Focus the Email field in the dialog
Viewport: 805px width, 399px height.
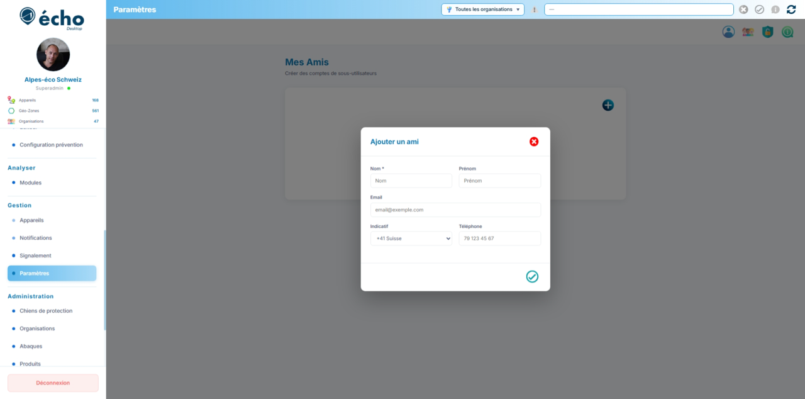point(455,210)
